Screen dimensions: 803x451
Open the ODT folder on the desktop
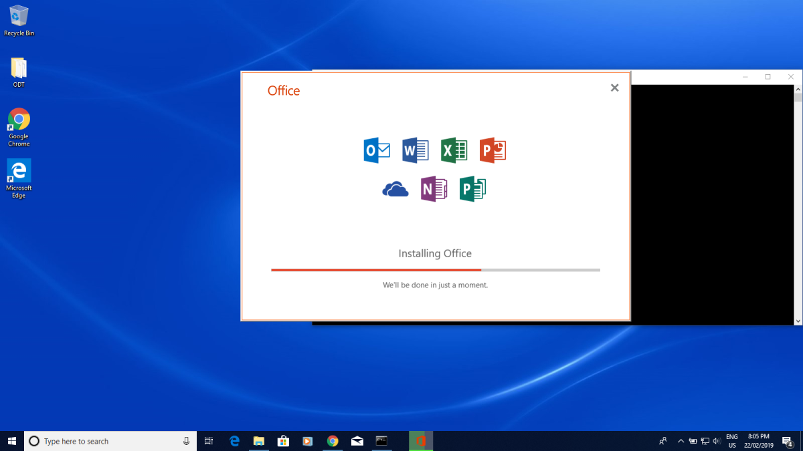click(18, 69)
